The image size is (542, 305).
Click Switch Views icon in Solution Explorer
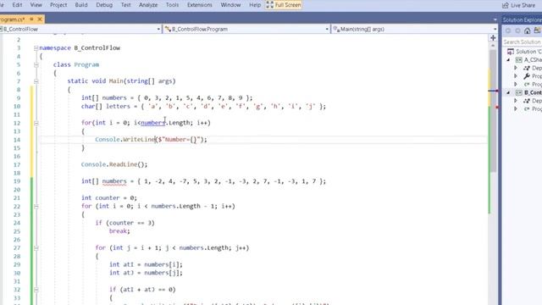(538, 30)
